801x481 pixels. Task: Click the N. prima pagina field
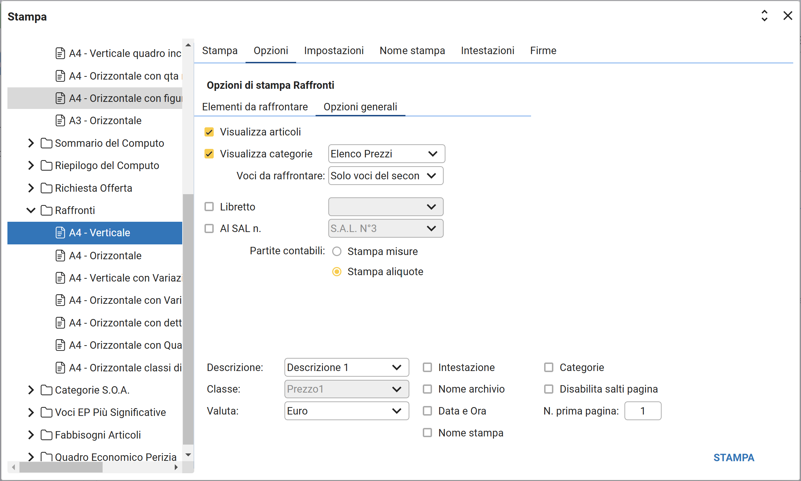tap(642, 411)
